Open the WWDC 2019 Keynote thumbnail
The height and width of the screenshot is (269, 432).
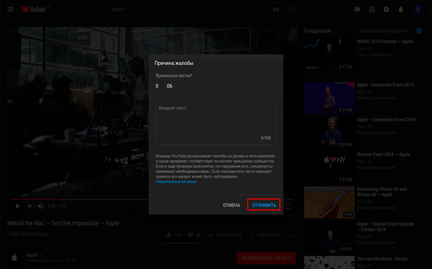[x=329, y=54]
